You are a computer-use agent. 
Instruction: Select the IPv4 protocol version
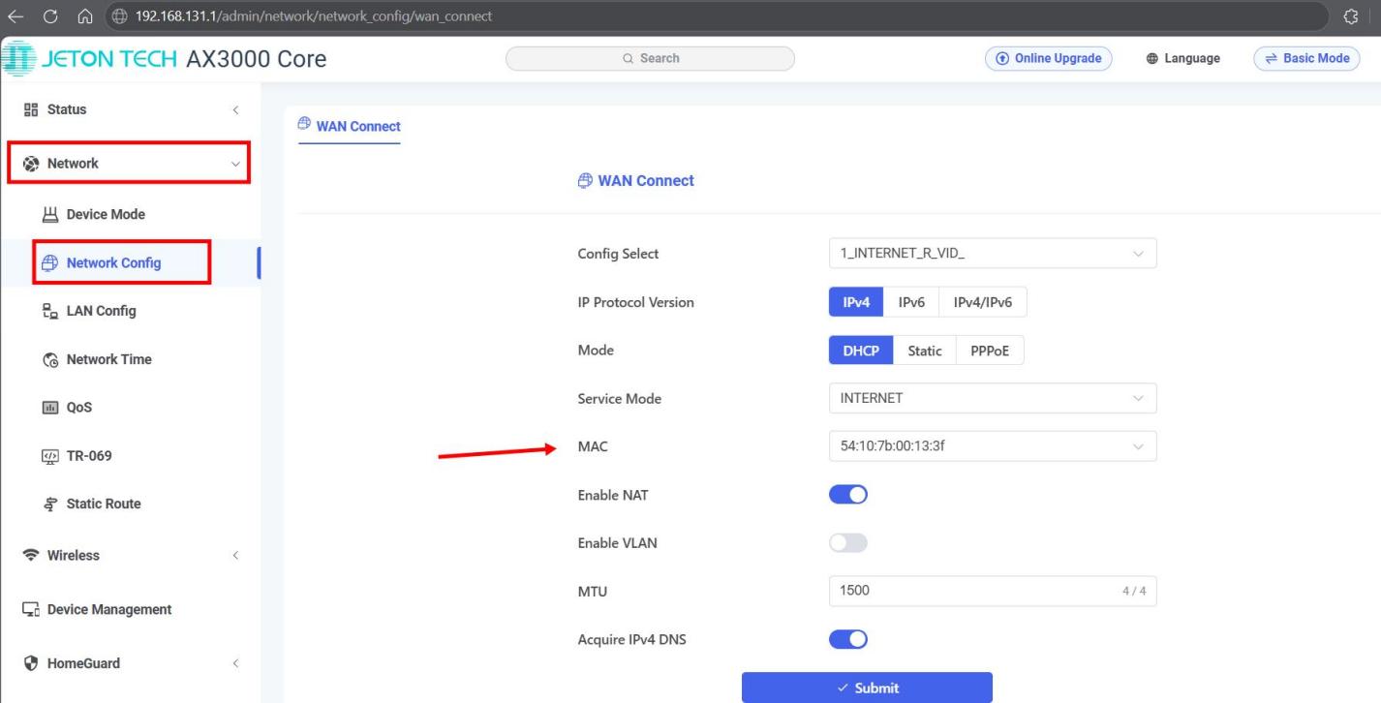(x=857, y=302)
